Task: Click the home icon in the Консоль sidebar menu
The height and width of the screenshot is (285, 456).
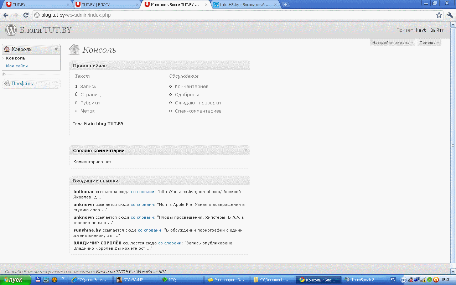Action: click(7, 49)
